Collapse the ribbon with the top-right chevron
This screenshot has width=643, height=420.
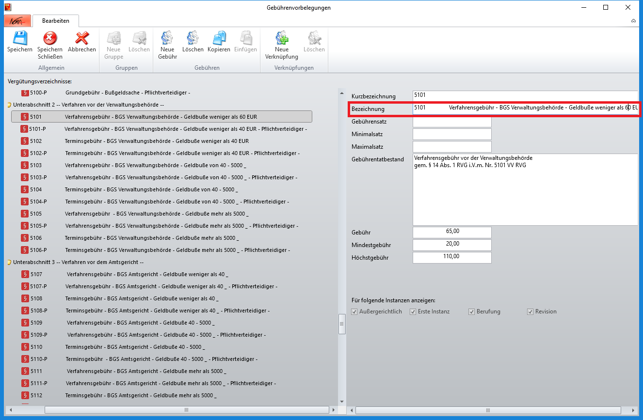(633, 21)
